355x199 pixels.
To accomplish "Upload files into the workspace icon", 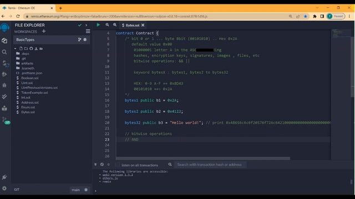I will point(36,49).
